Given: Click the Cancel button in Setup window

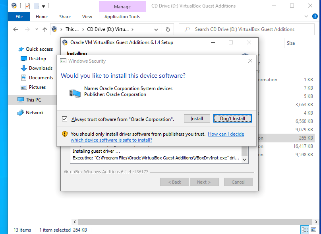Looking at the screenshot, I should 238,182.
